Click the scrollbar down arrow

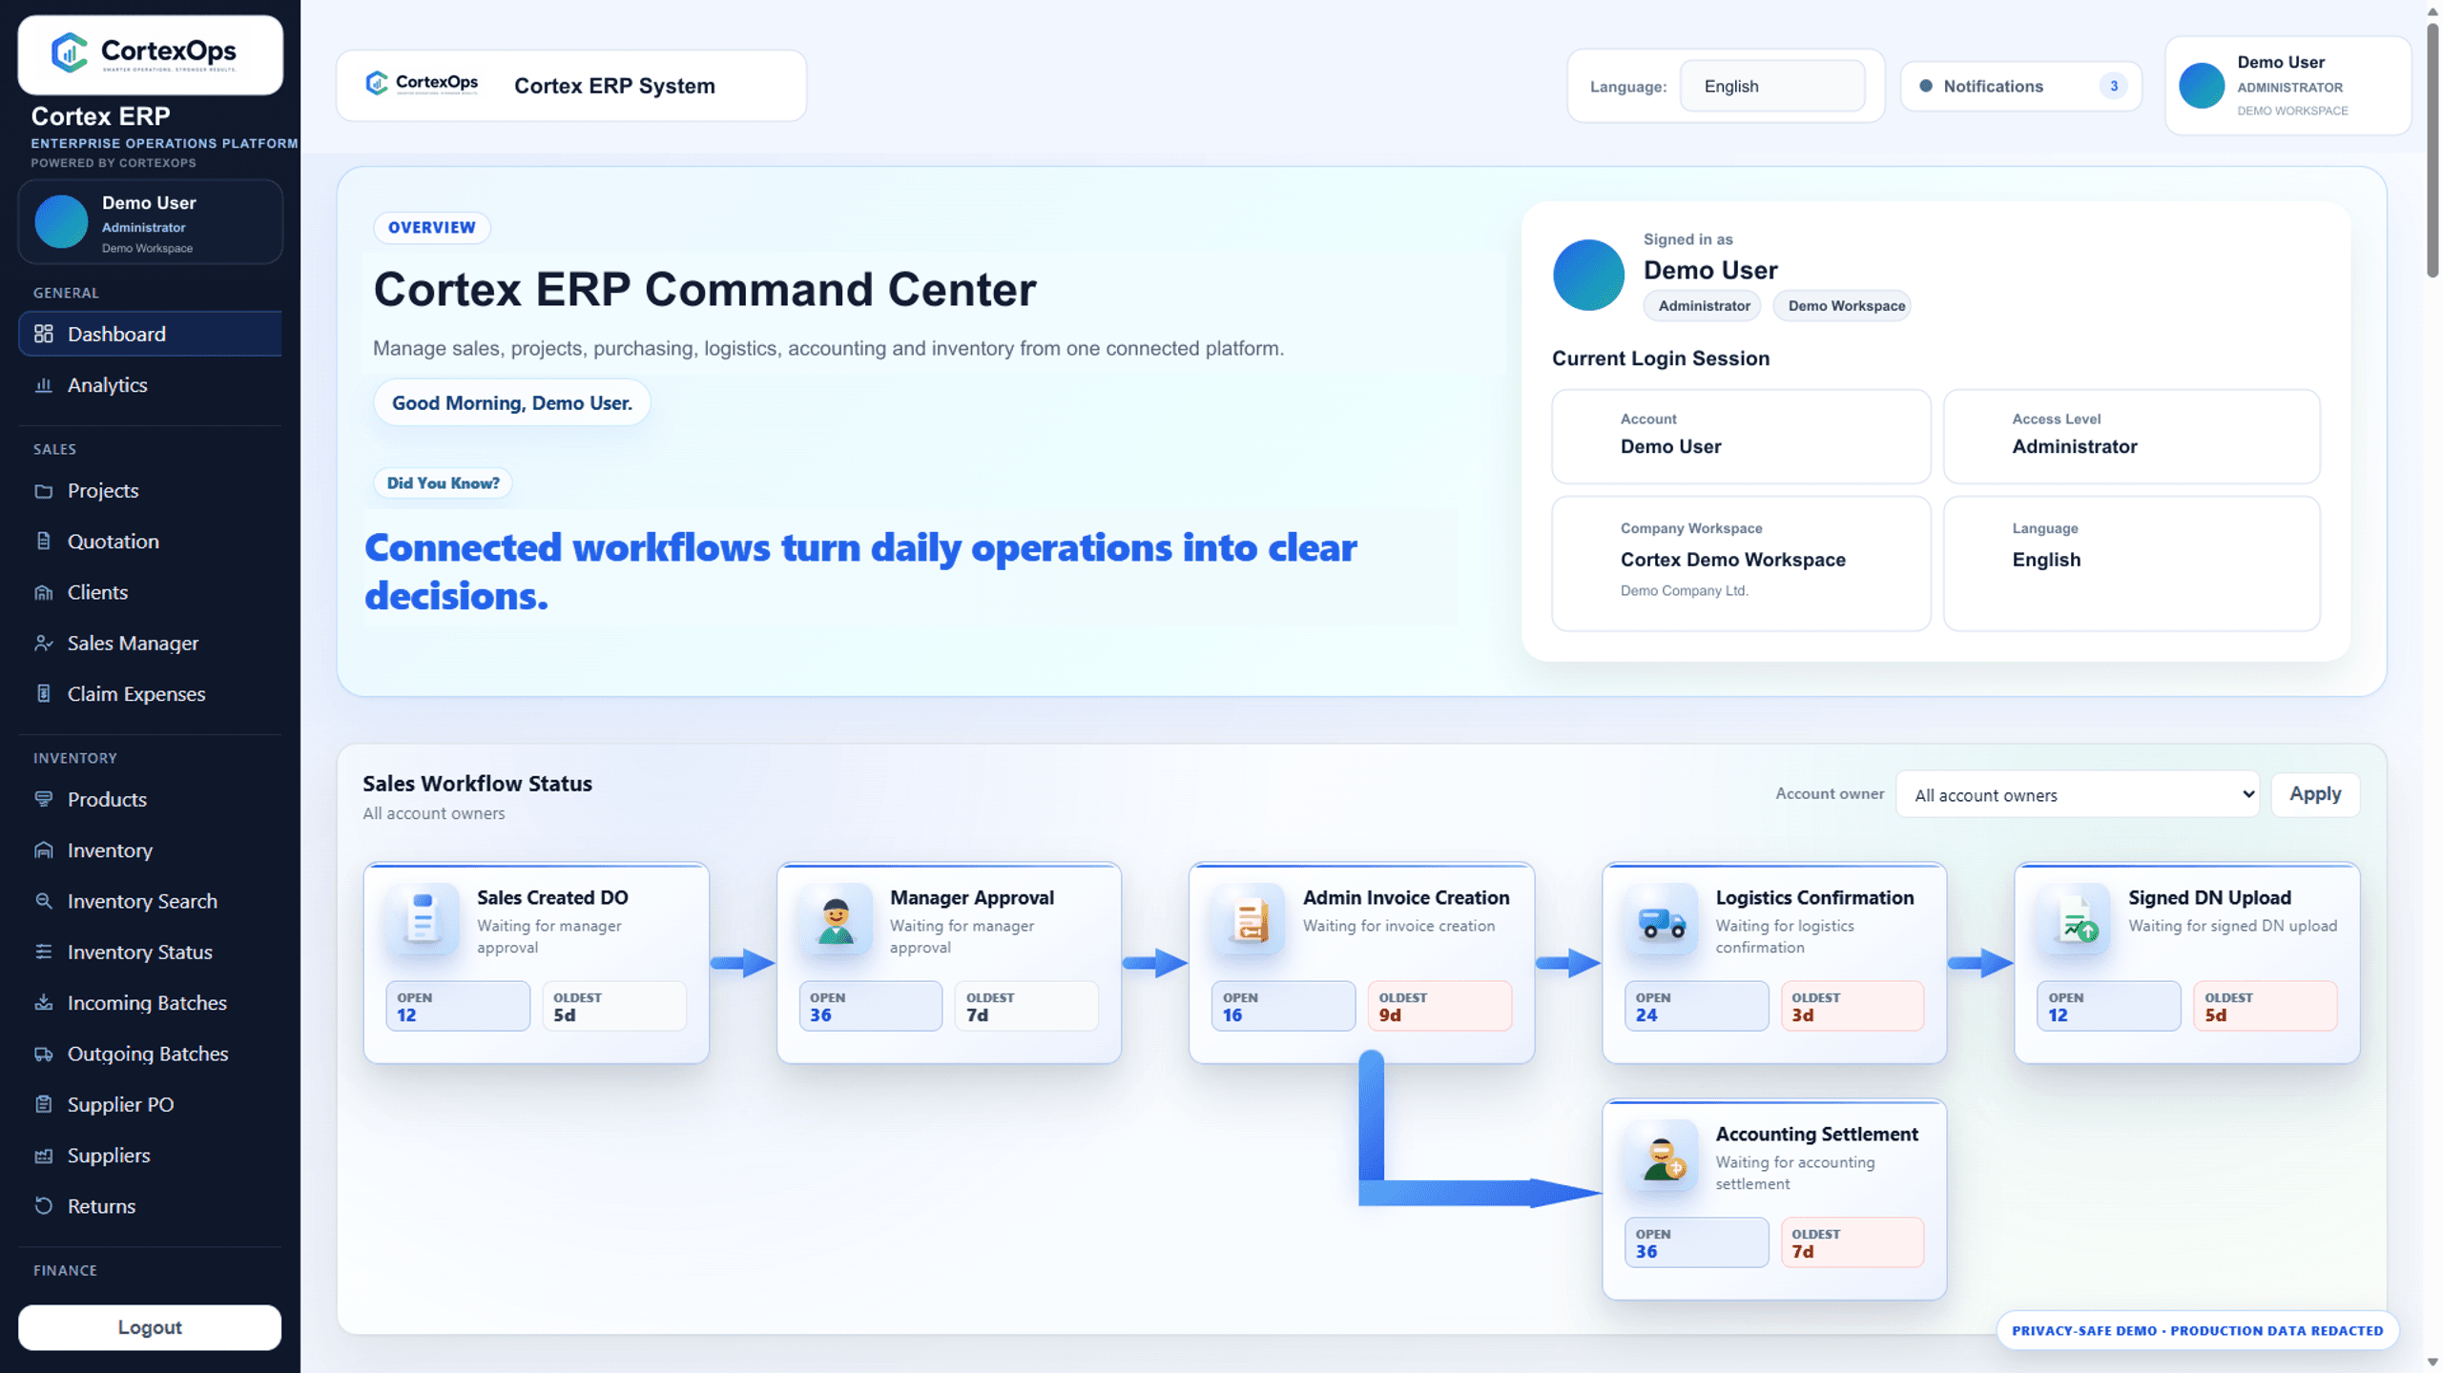coord(2432,1363)
